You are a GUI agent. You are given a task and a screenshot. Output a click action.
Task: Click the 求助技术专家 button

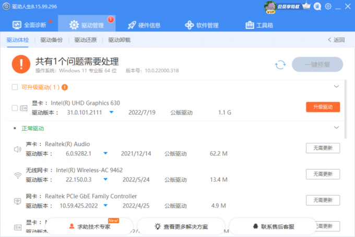(x=90, y=227)
